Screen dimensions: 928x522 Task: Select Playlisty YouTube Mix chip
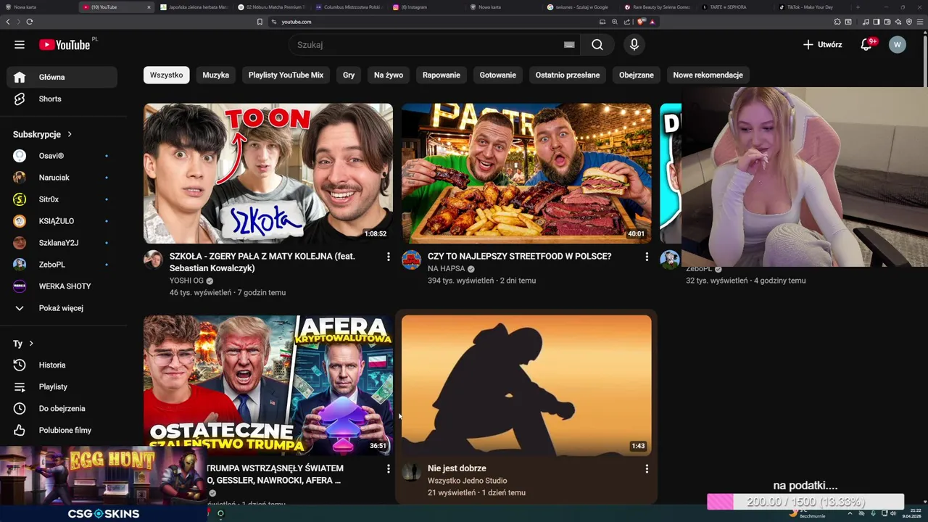[x=286, y=75]
